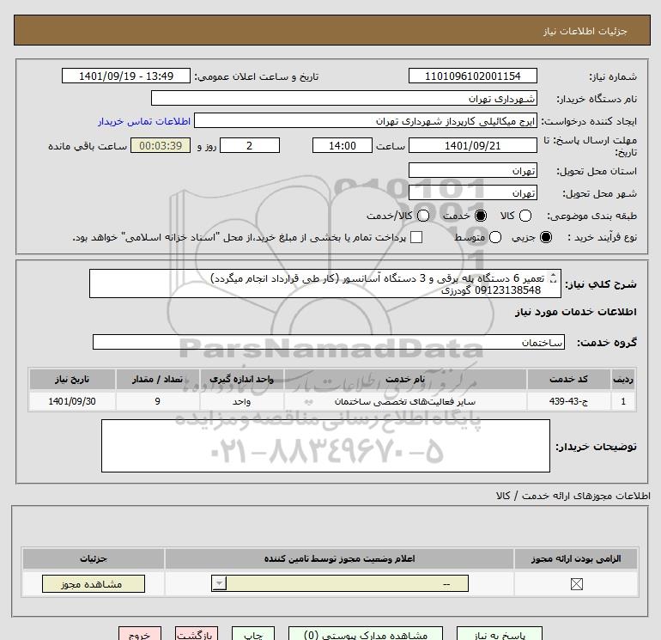Click the need date cell 1401/09/30
This screenshot has width=661, height=640.
72,401
